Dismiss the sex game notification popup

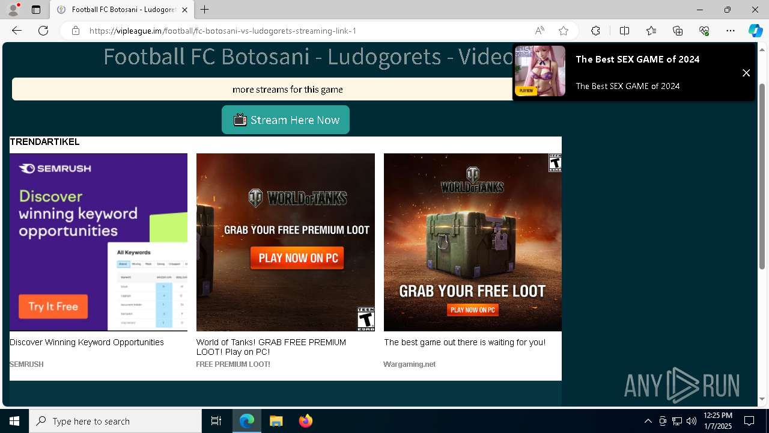pyautogui.click(x=746, y=73)
